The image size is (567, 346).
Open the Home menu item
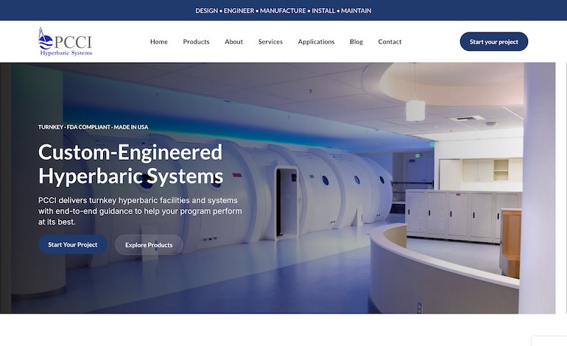159,41
